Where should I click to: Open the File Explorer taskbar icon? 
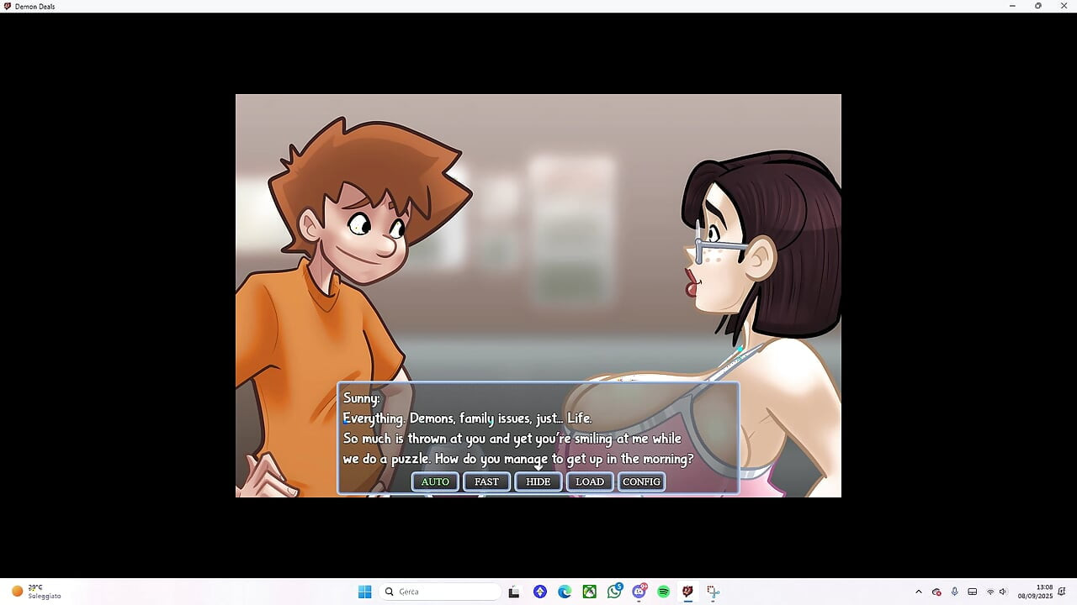click(x=514, y=592)
